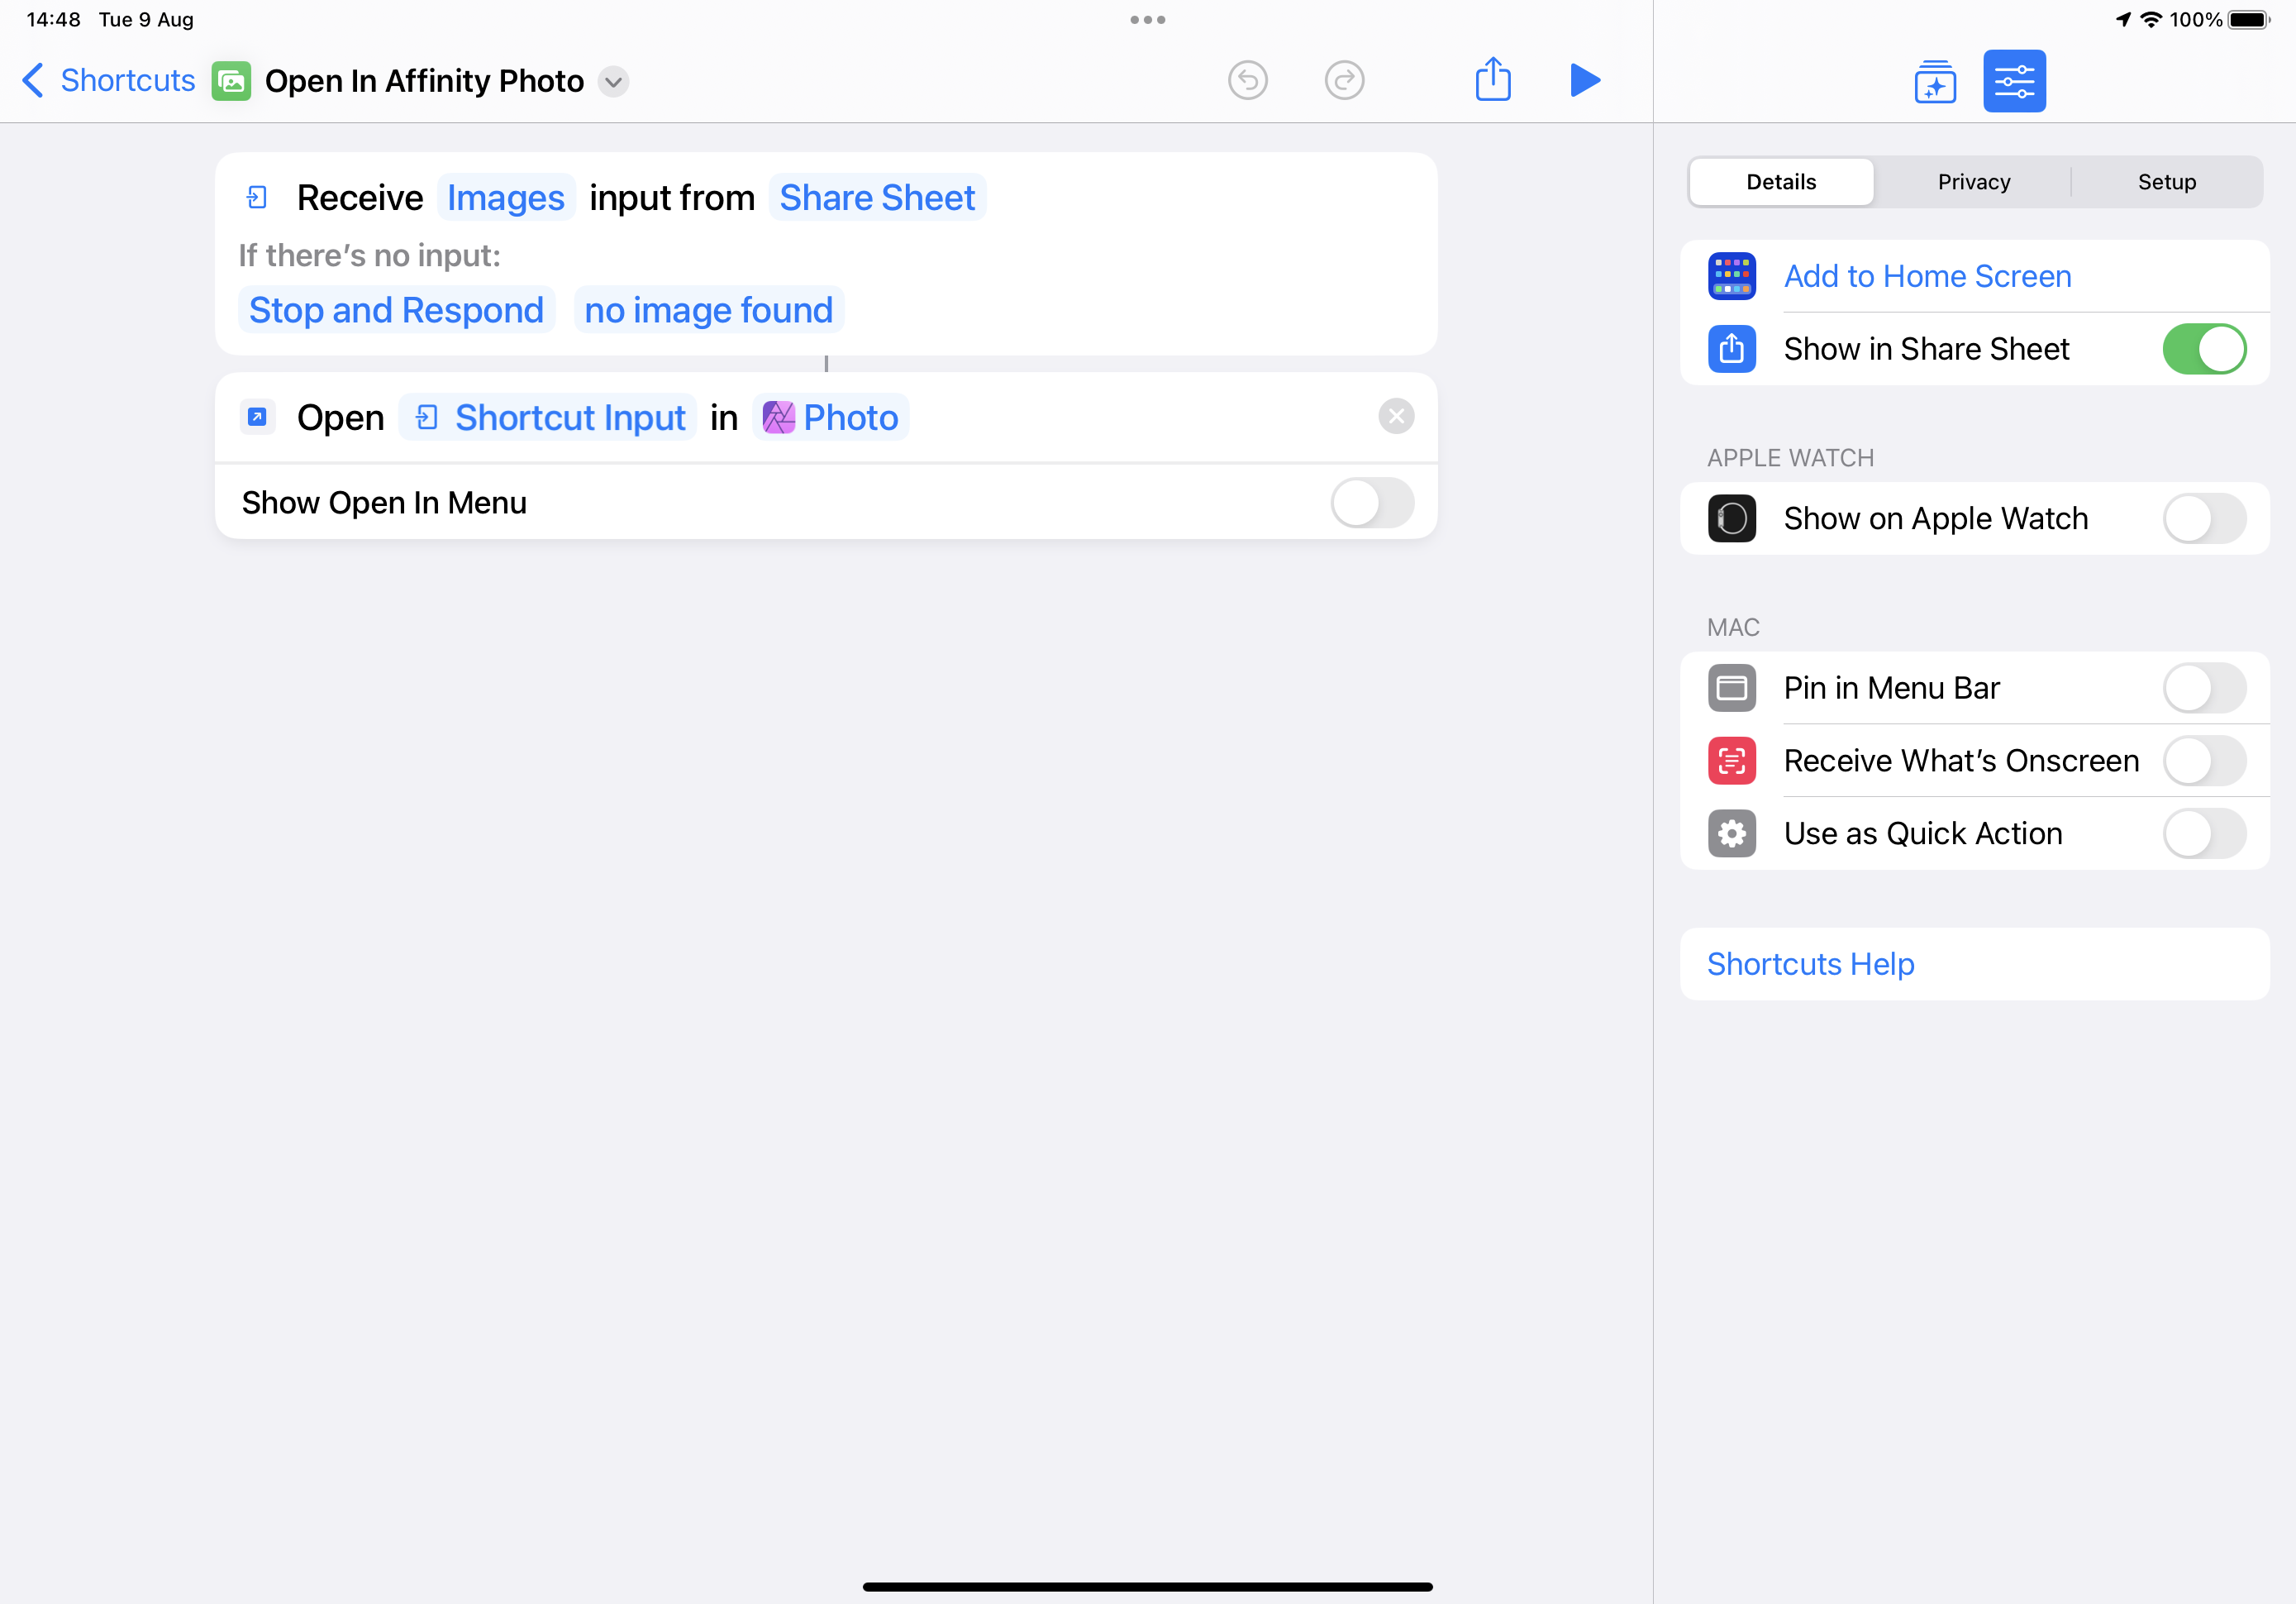Open the shortcut name dropdown chevron
The width and height of the screenshot is (2296, 1604).
pos(613,81)
